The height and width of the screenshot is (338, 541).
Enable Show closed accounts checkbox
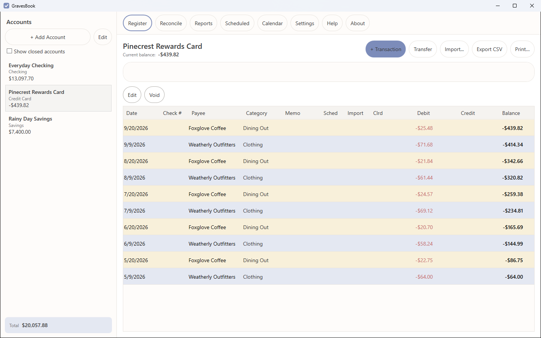pyautogui.click(x=10, y=51)
